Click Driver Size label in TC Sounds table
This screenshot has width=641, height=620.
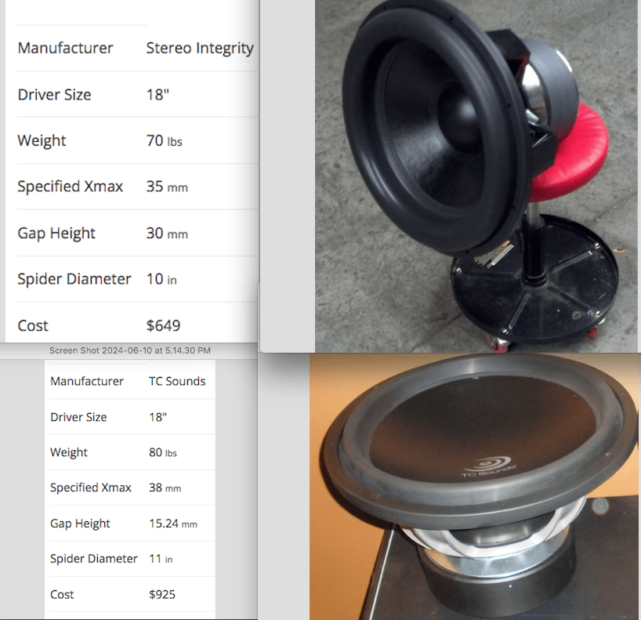[x=78, y=417]
